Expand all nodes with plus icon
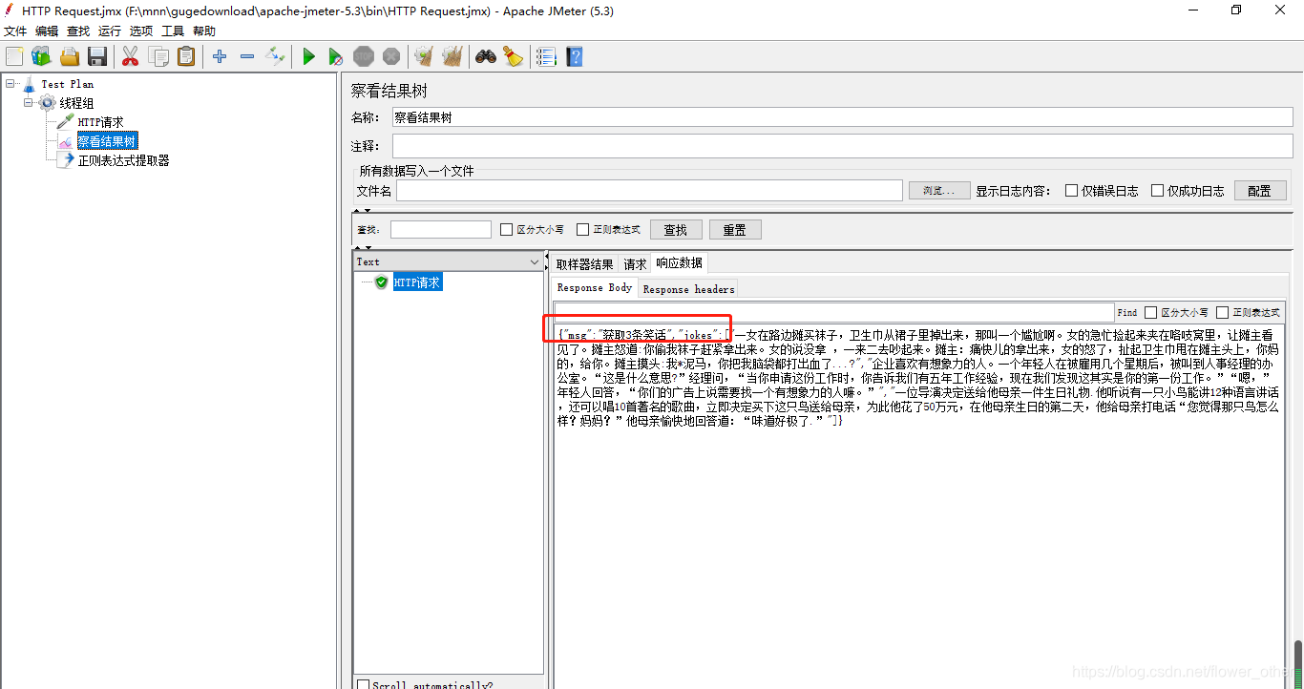Screen dimensions: 1304x689 pyautogui.click(x=220, y=56)
